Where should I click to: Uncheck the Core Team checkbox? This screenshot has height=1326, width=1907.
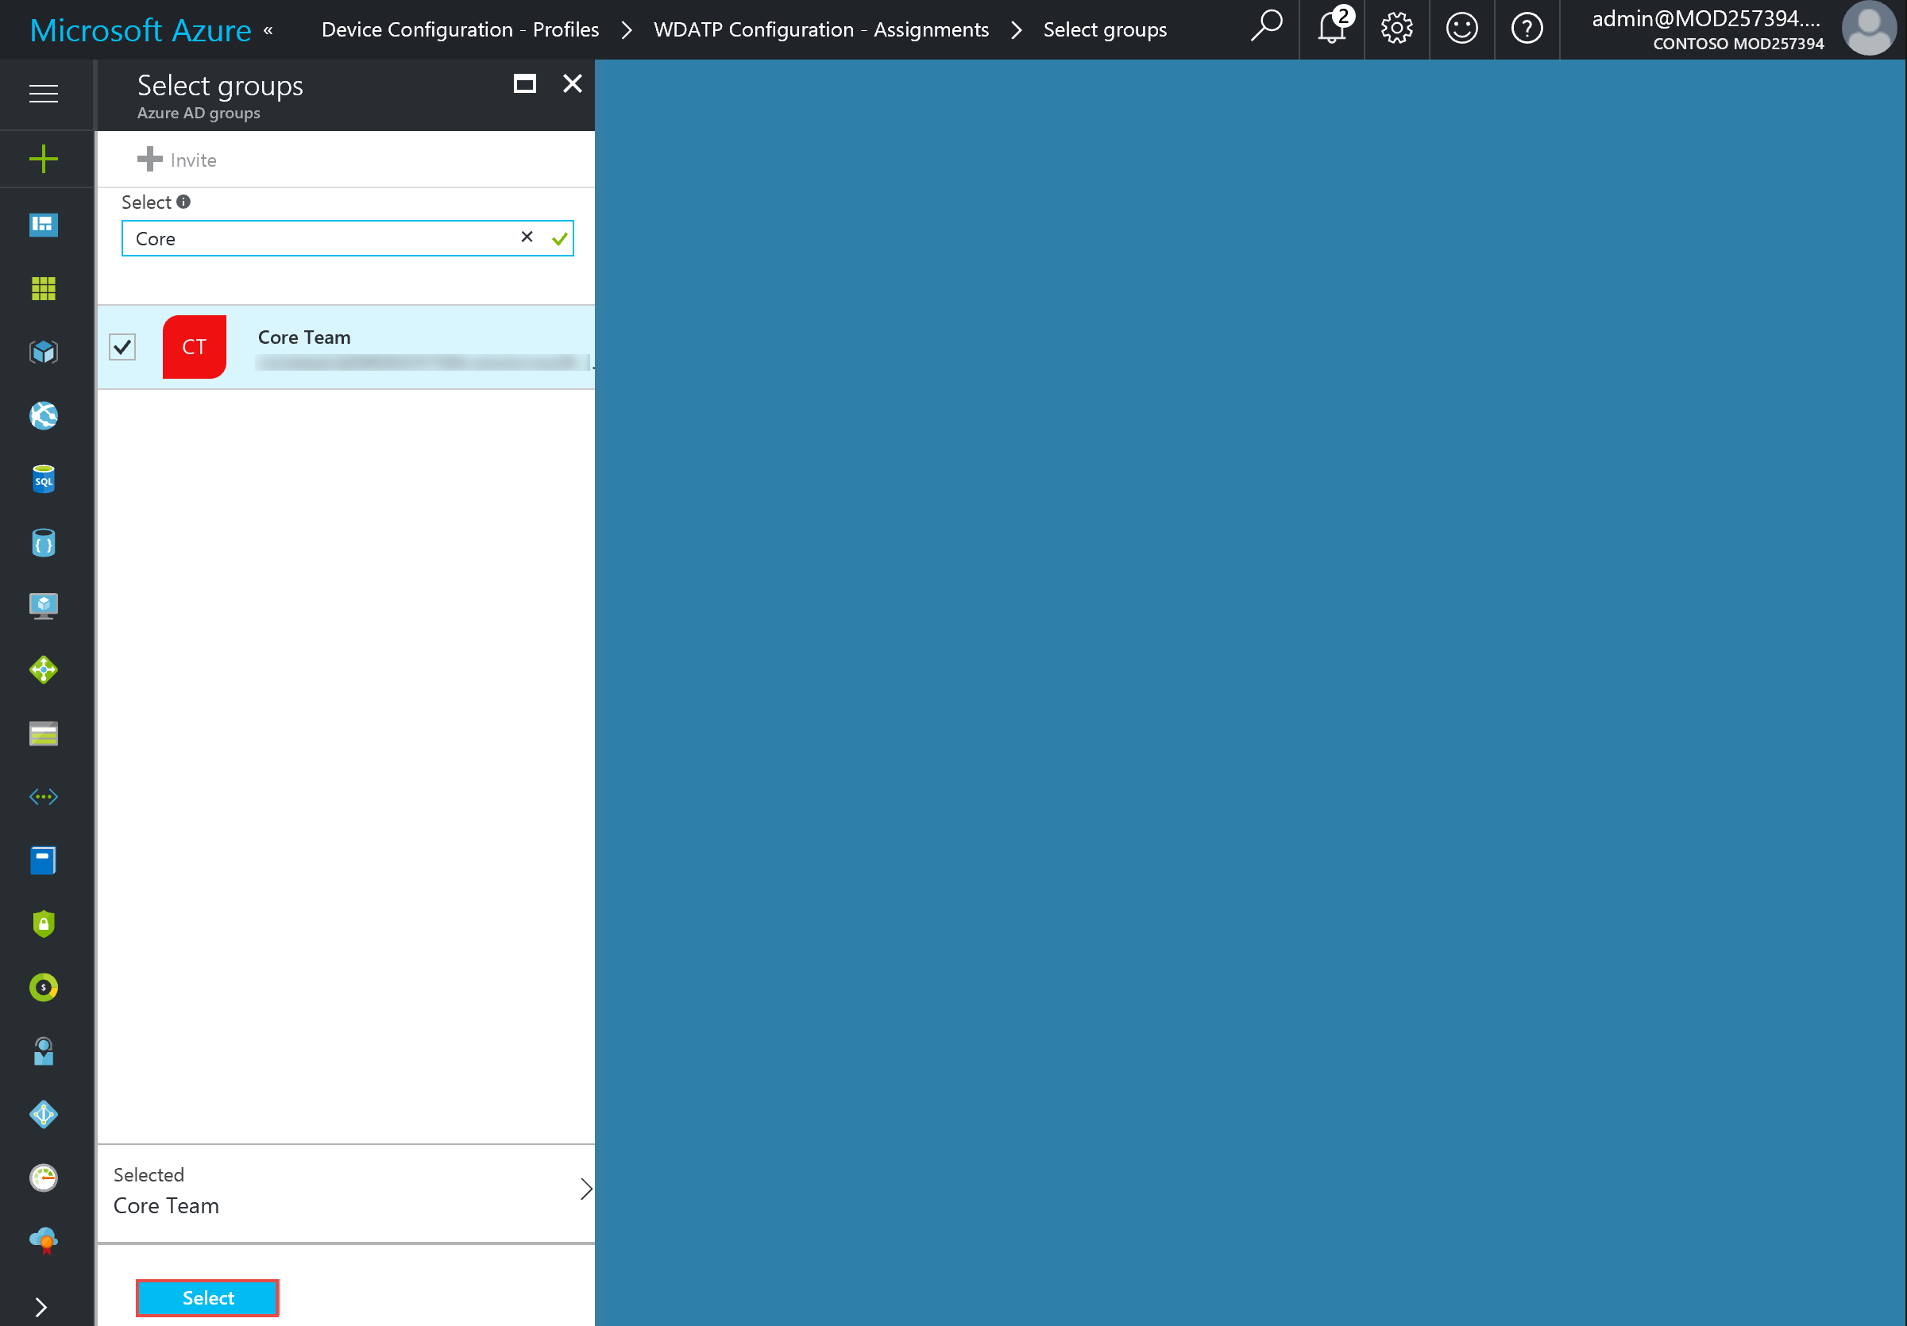point(123,347)
